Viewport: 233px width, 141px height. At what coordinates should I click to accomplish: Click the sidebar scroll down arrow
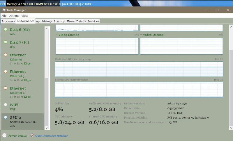tap(47, 128)
